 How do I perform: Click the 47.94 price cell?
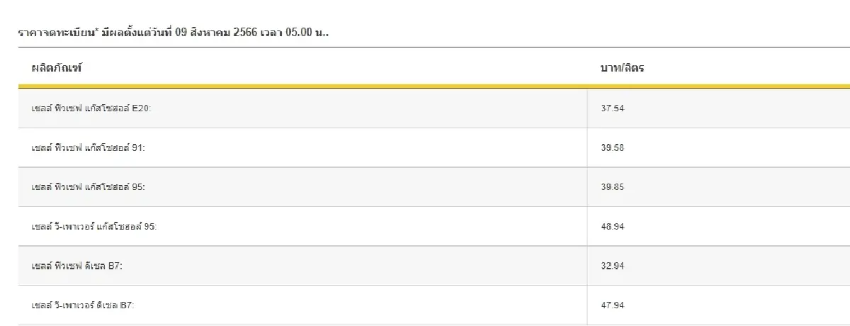tap(612, 305)
